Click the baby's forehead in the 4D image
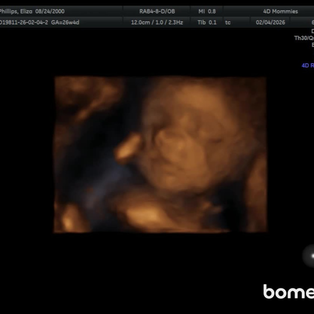 (x=192, y=105)
